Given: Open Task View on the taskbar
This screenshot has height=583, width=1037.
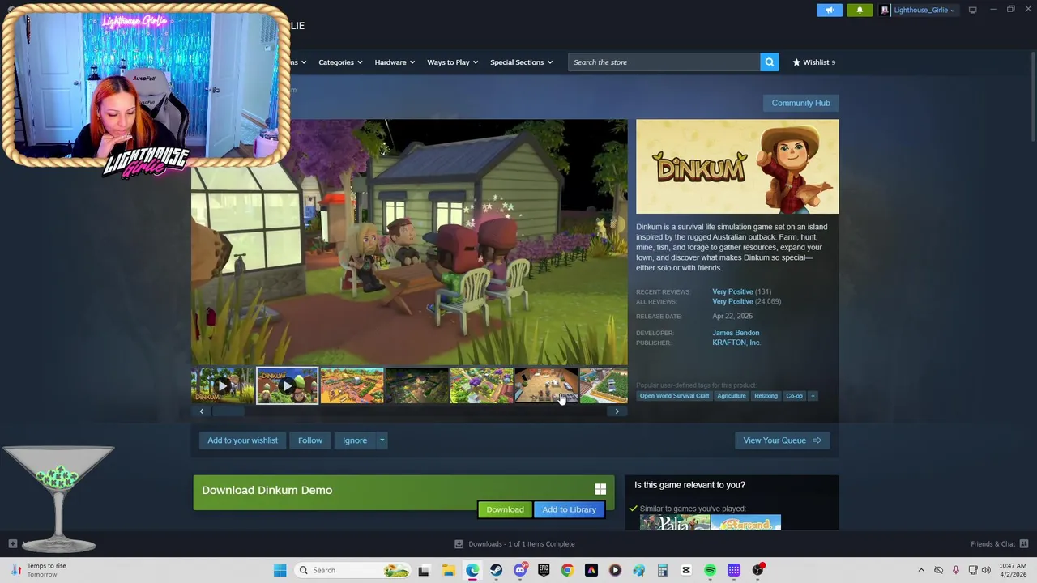Looking at the screenshot, I should (x=423, y=570).
